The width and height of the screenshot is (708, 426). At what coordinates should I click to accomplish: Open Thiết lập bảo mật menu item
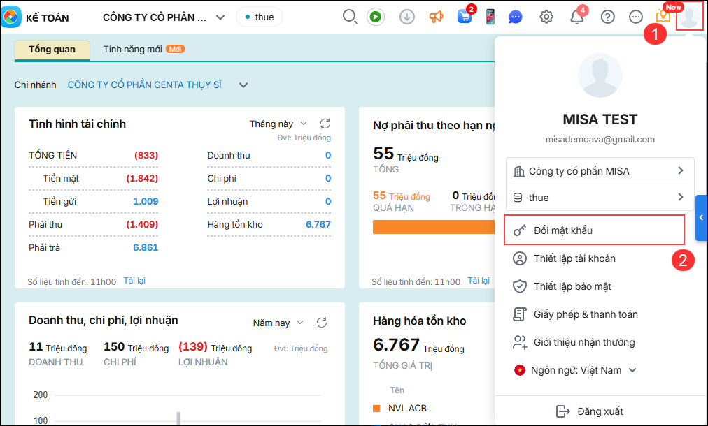pyautogui.click(x=572, y=286)
